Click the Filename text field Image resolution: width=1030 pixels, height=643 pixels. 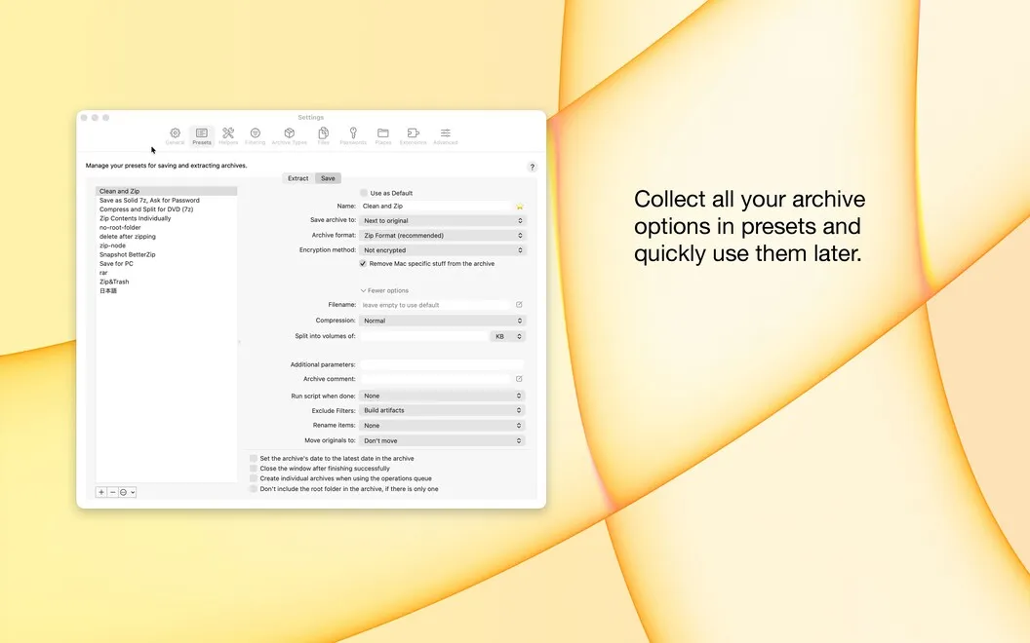[436, 305]
